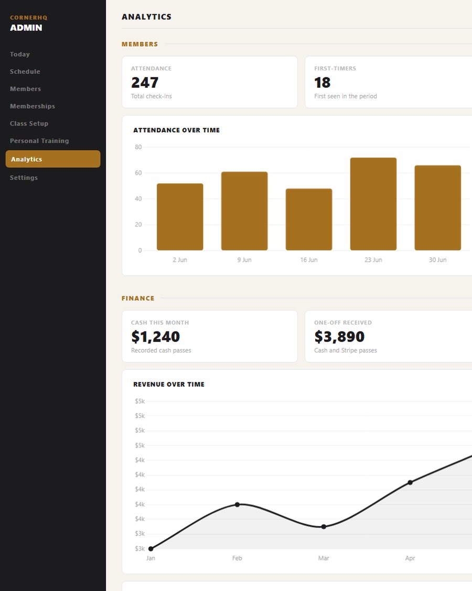The image size is (472, 591).
Task: Click the 'Recorded cash passes' caption
Action: [x=161, y=350]
